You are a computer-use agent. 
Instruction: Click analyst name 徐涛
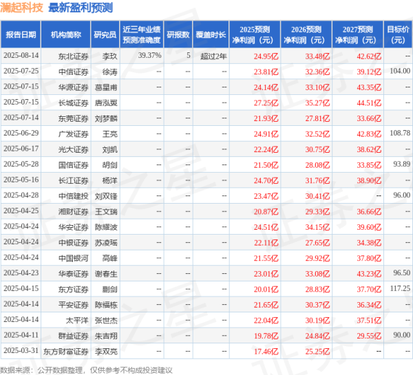(x=110, y=72)
